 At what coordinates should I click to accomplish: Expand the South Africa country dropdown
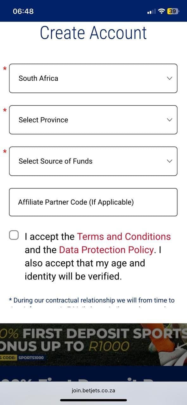[93, 78]
